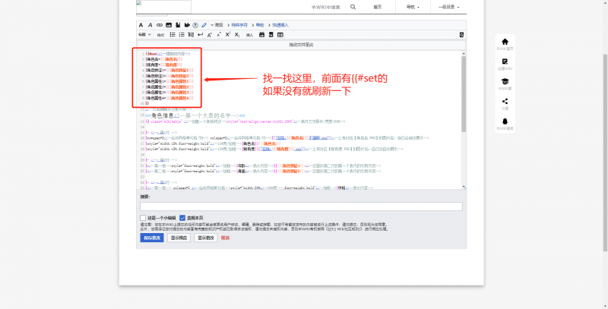Click the ==角色信息== heading line in editor

tap(195, 115)
